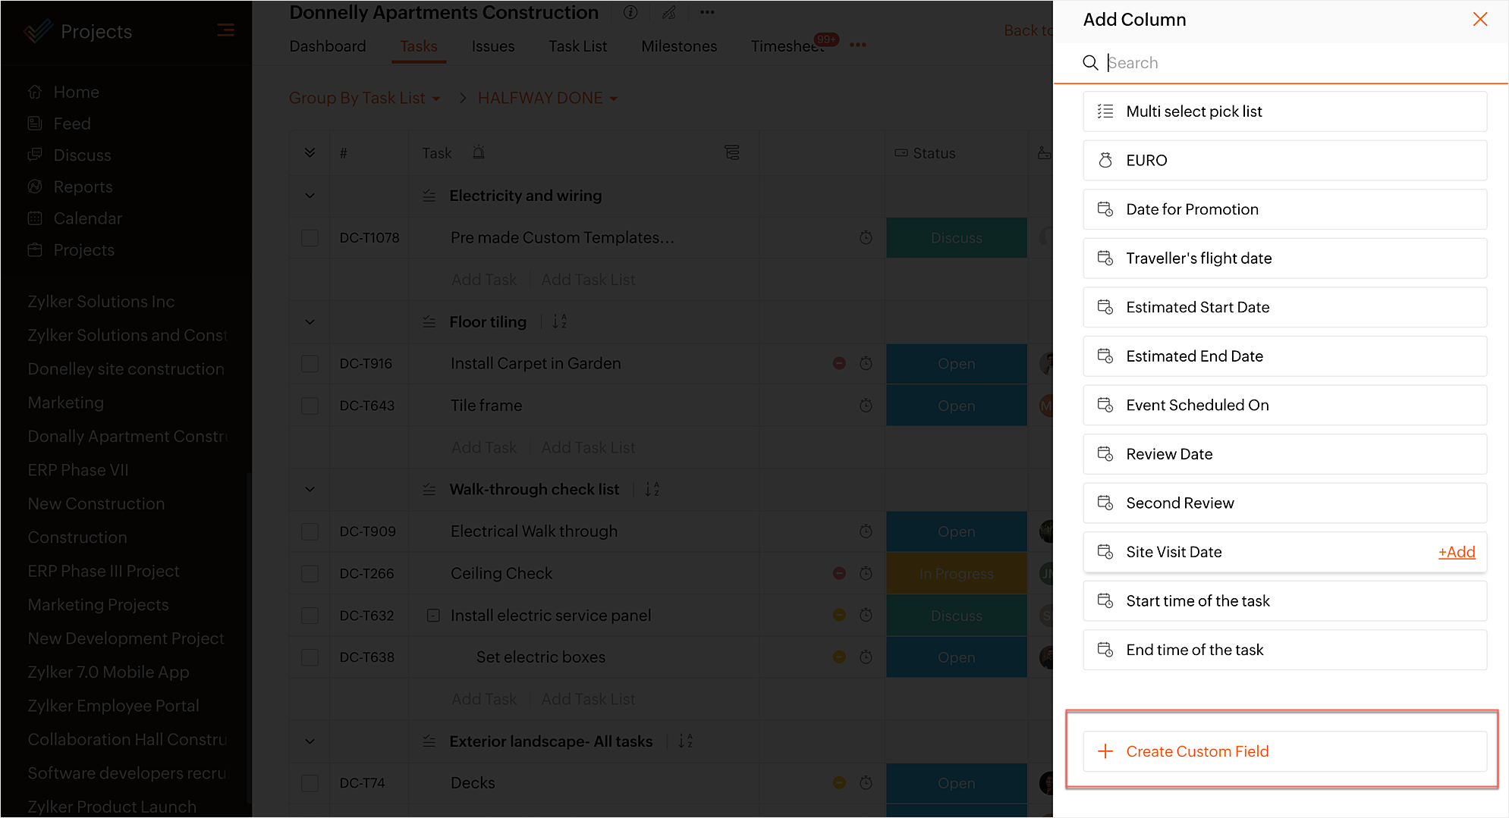Open the Dashboard tab

(328, 46)
